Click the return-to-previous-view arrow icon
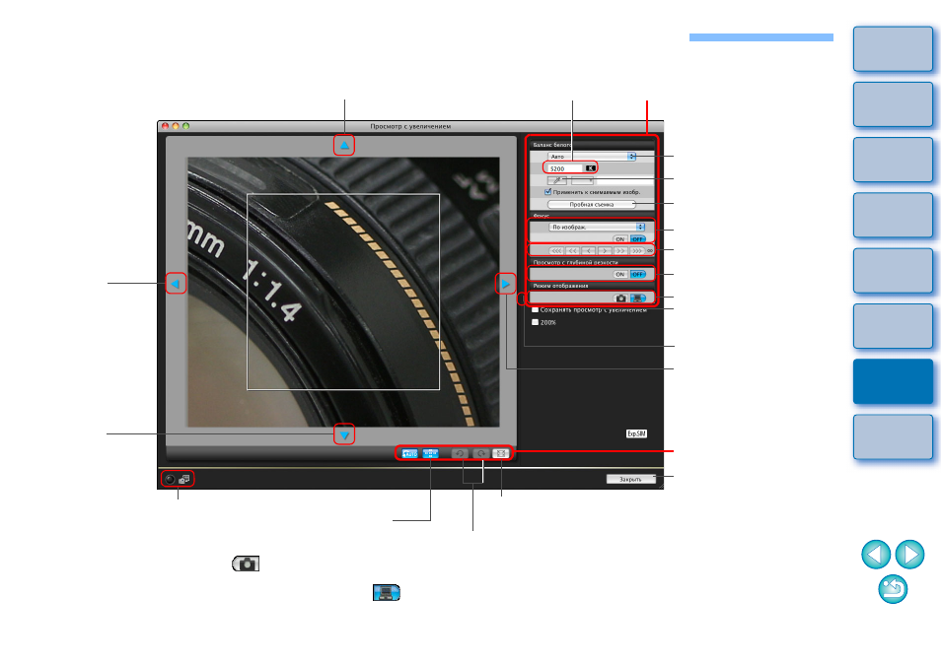941x664 pixels. 893,589
